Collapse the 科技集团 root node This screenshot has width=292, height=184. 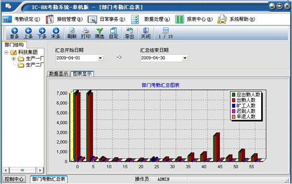tap(6, 52)
